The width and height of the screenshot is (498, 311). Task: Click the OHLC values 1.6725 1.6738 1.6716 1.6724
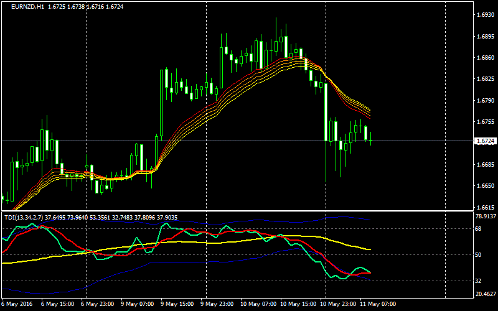(x=85, y=7)
